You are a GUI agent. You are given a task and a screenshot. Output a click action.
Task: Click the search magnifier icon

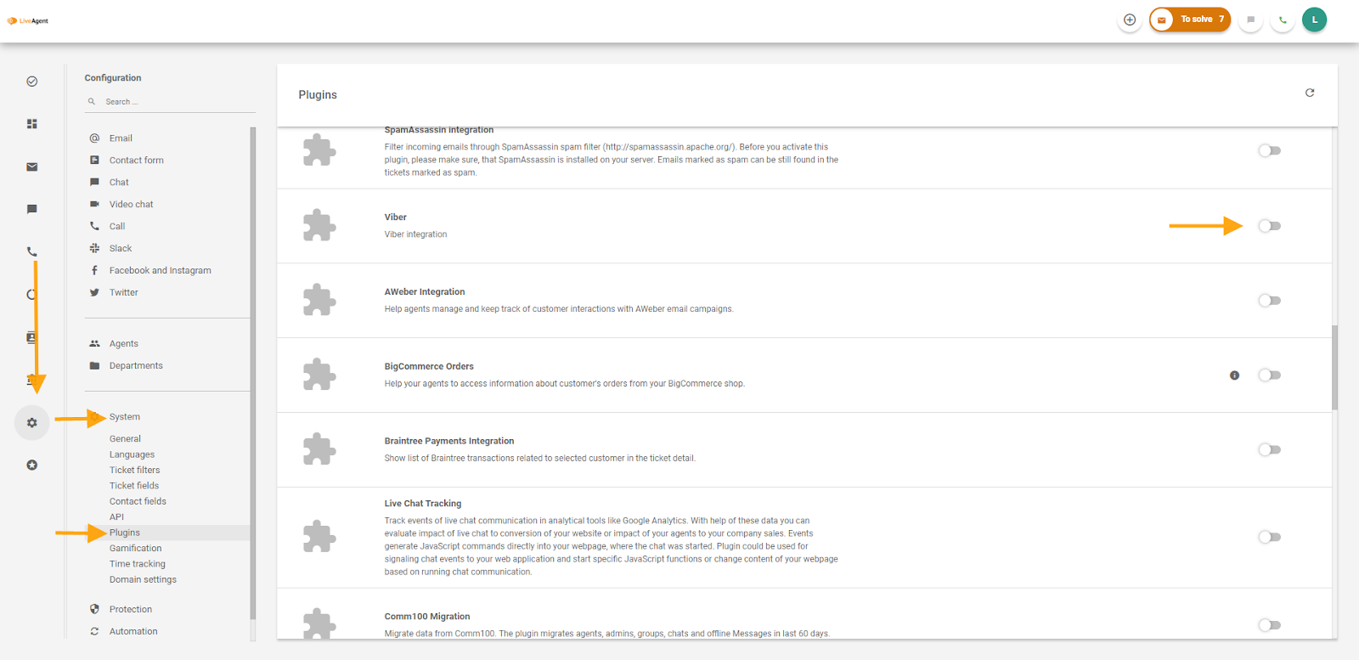(92, 102)
